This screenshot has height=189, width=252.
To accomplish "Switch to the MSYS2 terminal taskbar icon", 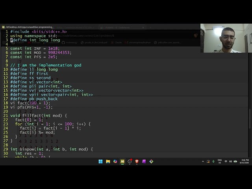I will (122, 161).
